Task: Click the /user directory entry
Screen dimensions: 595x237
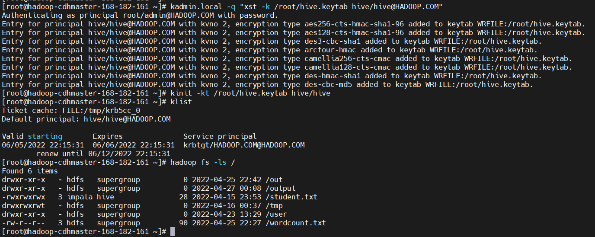Action: coord(276,214)
